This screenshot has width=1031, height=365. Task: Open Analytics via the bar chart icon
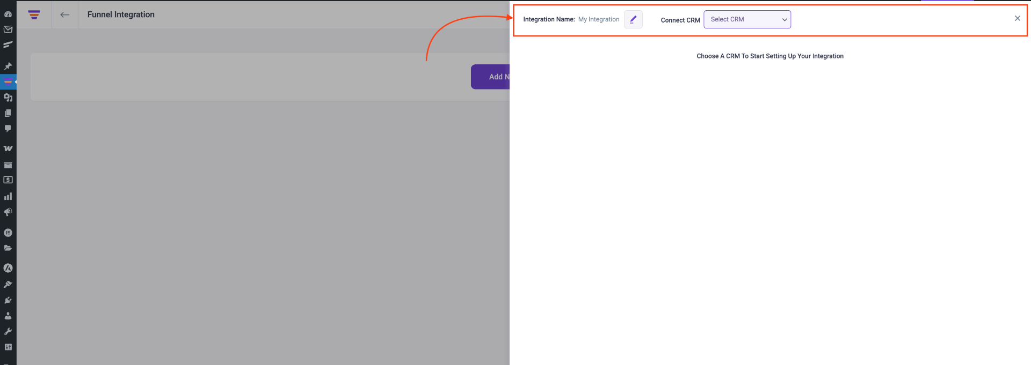[x=8, y=196]
